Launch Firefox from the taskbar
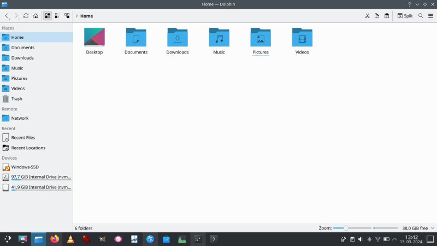 point(54,239)
